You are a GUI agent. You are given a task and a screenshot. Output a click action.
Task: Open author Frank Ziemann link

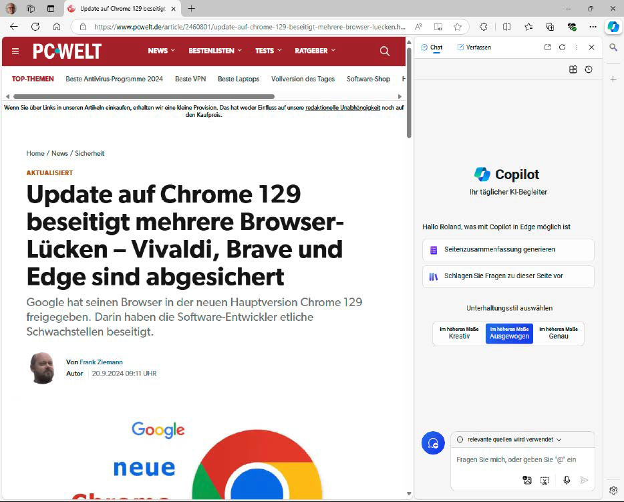(x=101, y=362)
